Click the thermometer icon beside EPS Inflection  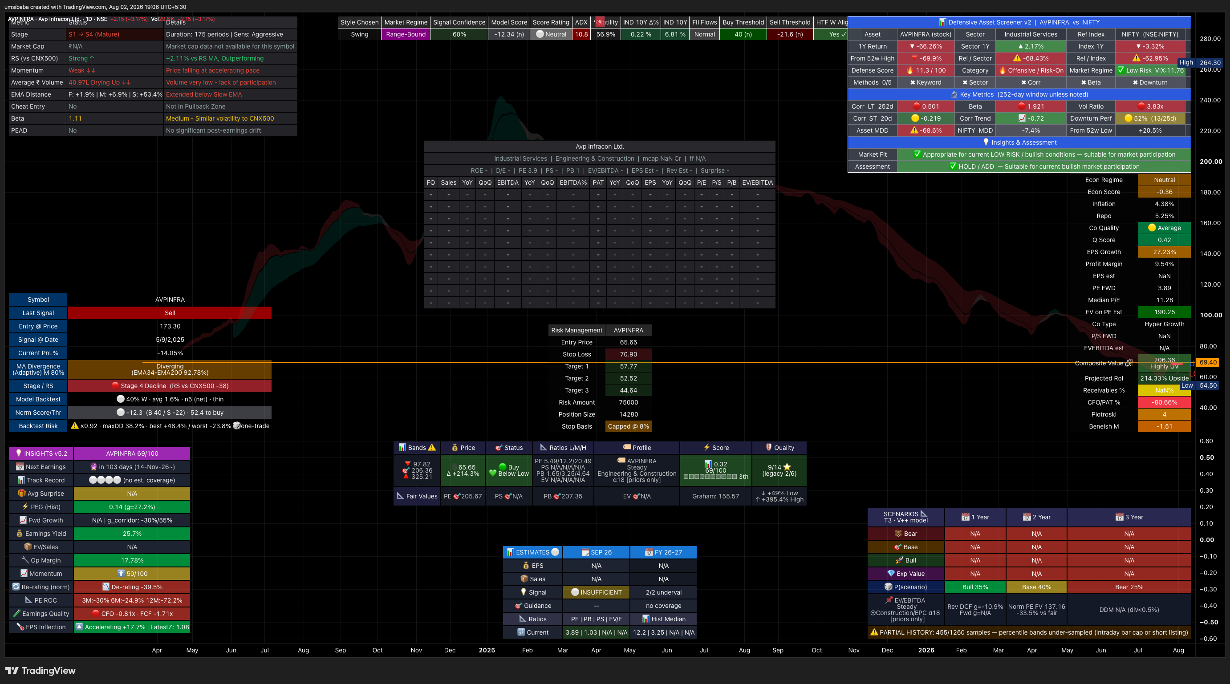coord(20,627)
